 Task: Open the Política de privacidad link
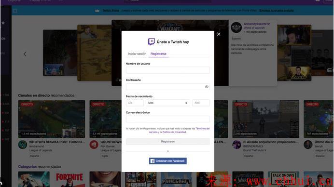pos(174,132)
